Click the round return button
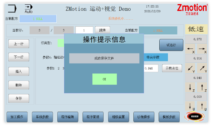The width and height of the screenshot is (212, 125). (194, 116)
